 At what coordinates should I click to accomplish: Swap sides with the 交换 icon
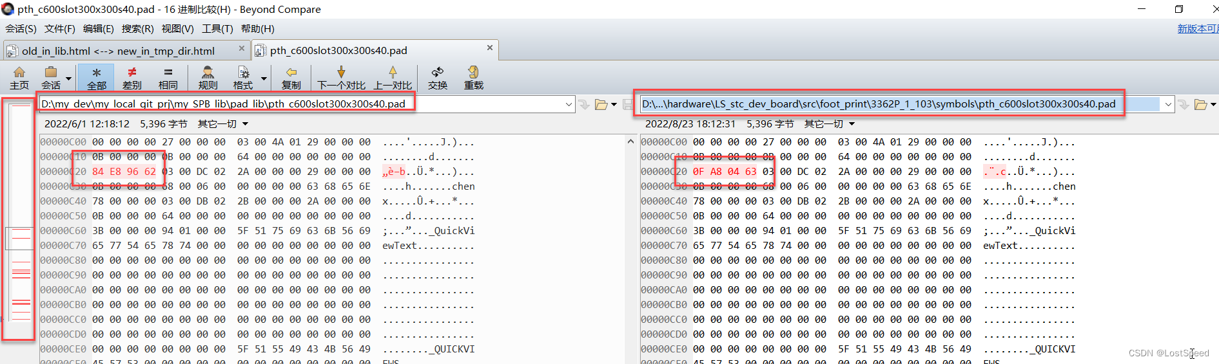(437, 78)
